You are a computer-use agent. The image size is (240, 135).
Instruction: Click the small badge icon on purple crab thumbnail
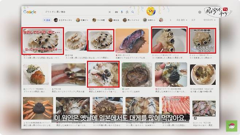[195, 118]
